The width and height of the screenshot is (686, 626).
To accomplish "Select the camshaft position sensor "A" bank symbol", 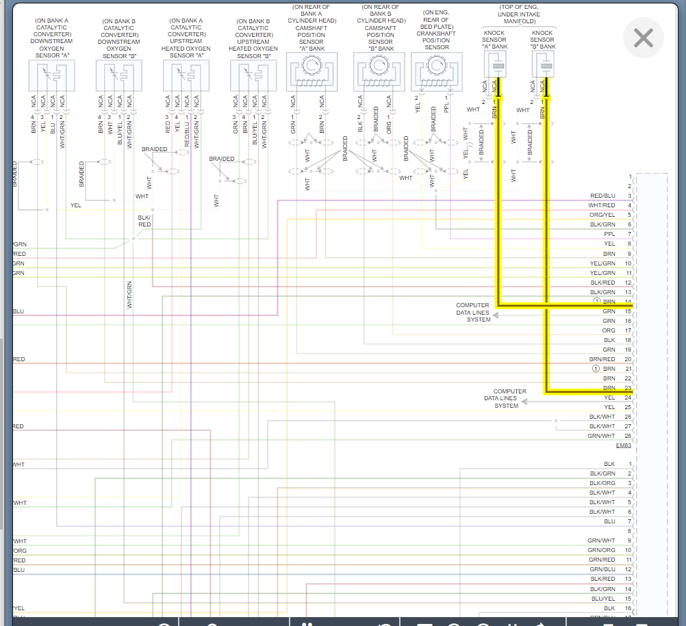I will coord(312,72).
